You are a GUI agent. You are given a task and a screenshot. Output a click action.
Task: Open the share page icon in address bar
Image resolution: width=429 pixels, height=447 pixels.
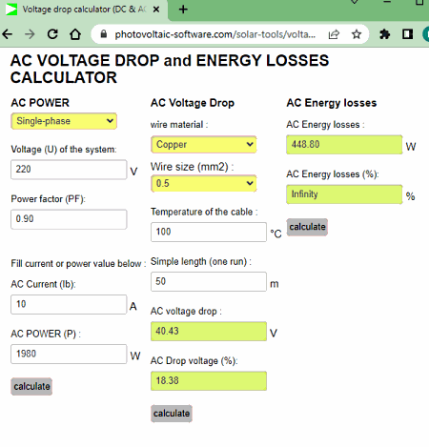[x=334, y=34]
